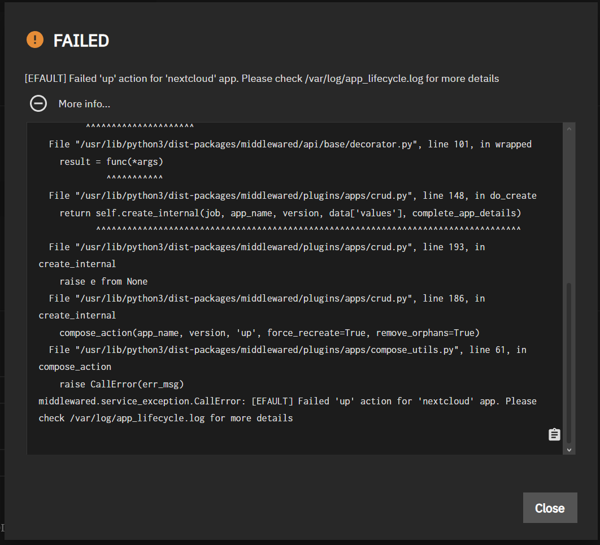
Task: Click the crud.py line 148 do_create entry
Action: click(x=292, y=195)
